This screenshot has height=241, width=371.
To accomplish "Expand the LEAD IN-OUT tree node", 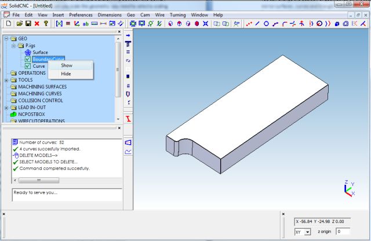I will pyautogui.click(x=6, y=108).
